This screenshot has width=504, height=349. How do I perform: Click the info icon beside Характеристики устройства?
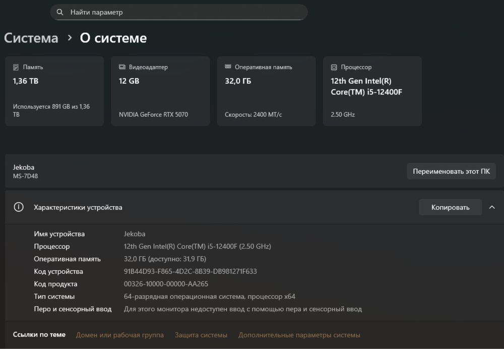tap(19, 207)
